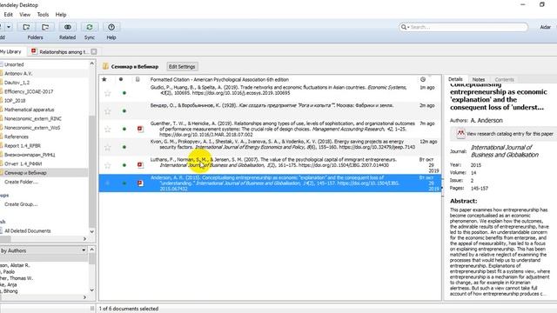Click View research catalog entry for this paper
This screenshot has width=557, height=313.
point(510,134)
